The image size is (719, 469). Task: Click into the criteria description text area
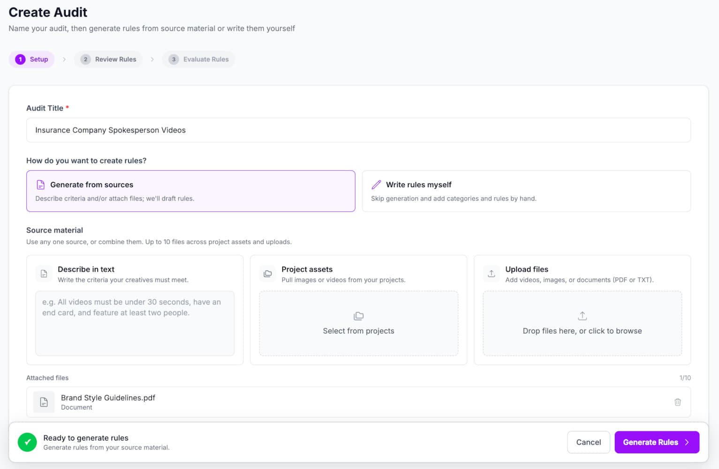[135, 323]
